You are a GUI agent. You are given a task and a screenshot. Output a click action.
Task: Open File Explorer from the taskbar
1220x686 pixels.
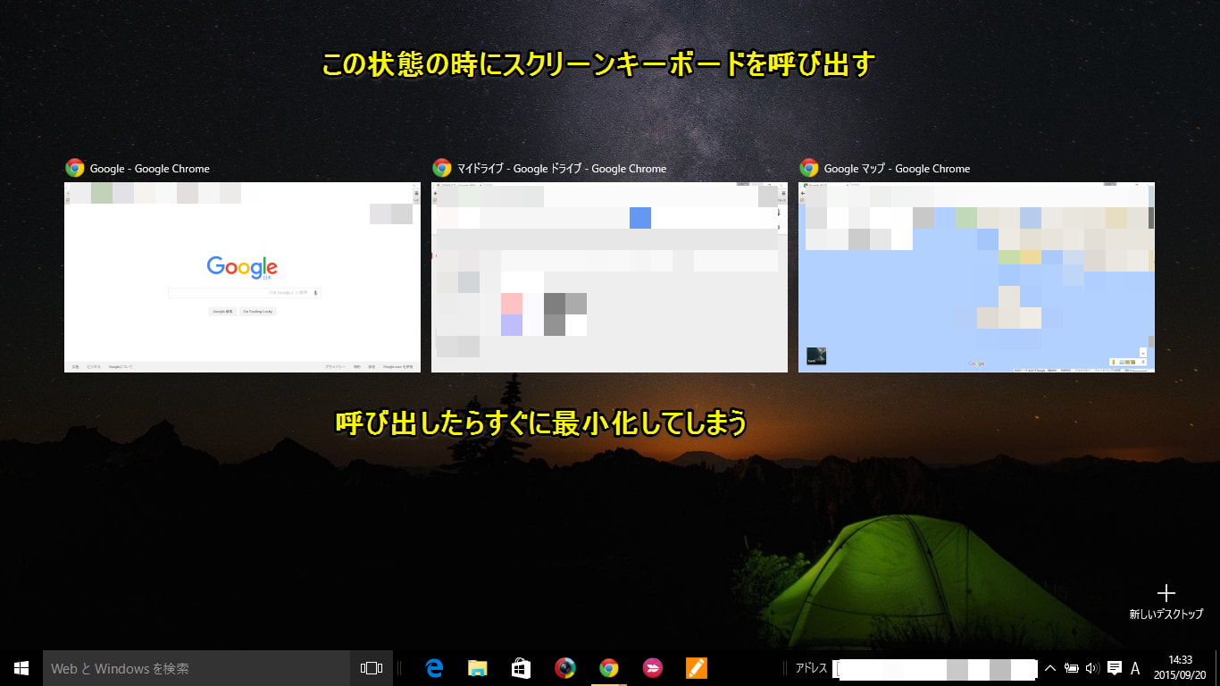[x=478, y=668]
